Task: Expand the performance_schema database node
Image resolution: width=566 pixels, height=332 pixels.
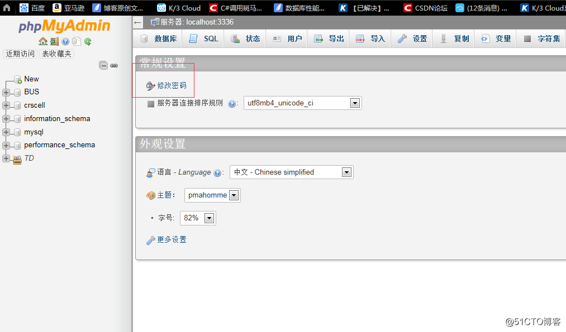Action: tap(6, 145)
